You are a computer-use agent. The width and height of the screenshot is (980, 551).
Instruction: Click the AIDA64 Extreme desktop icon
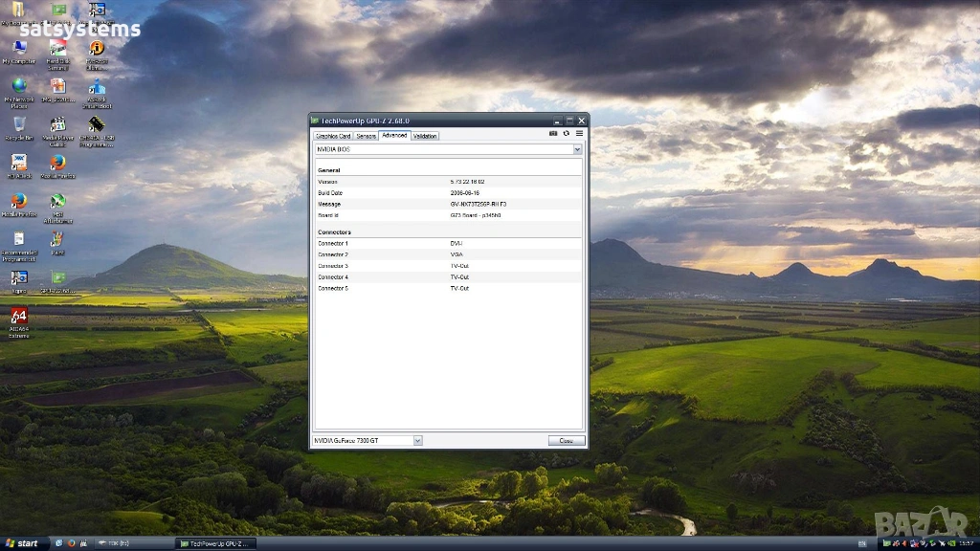tap(18, 316)
